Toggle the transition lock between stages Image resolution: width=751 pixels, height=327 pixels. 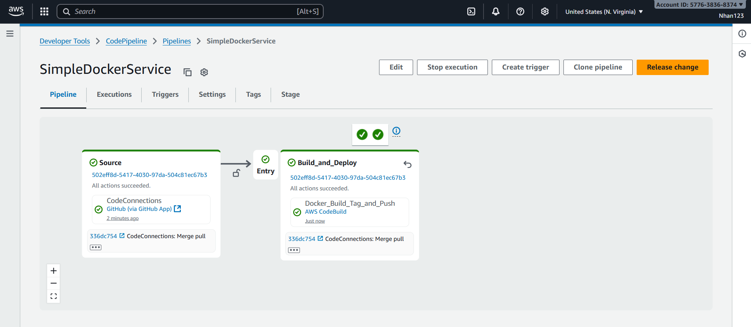pyautogui.click(x=236, y=173)
